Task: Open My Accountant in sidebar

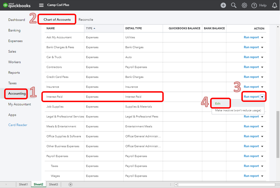Action: tap(19, 104)
